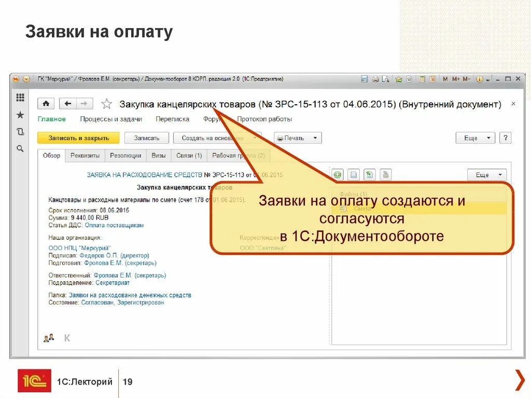Open the yellow info icon
The height and width of the screenshot is (398, 531).
479,79
